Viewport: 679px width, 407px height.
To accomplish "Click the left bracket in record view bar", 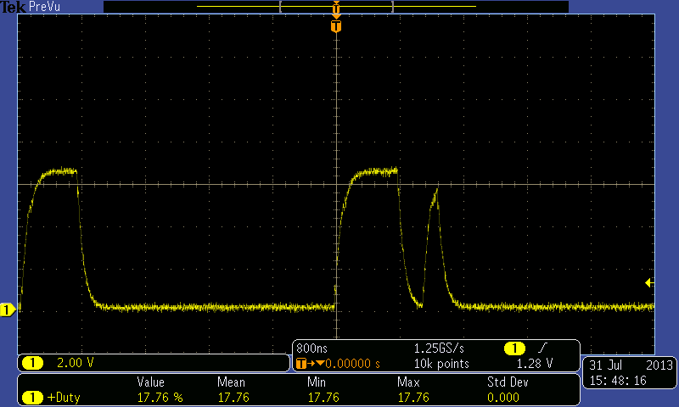I will pos(281,7).
